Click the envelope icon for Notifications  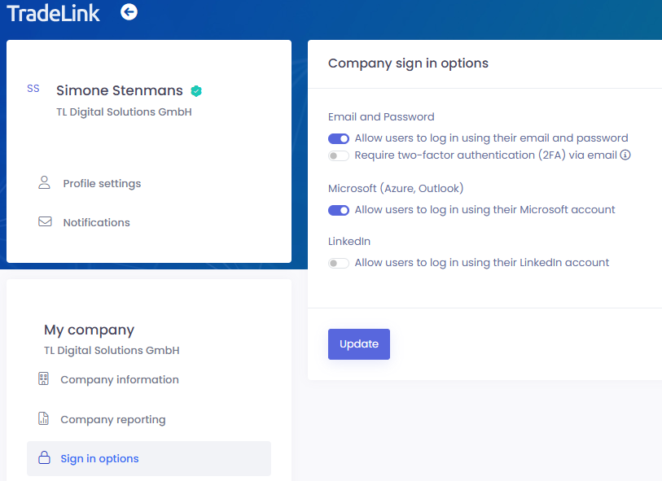pyautogui.click(x=45, y=222)
